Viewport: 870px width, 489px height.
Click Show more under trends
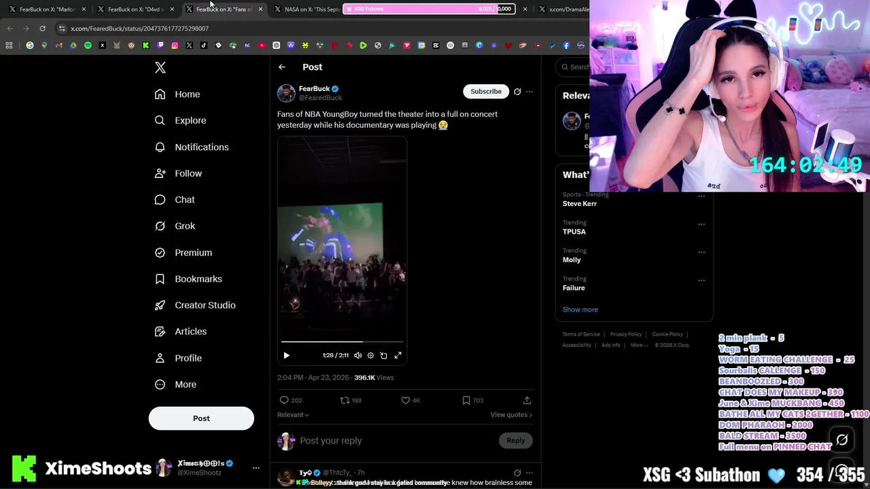580,310
